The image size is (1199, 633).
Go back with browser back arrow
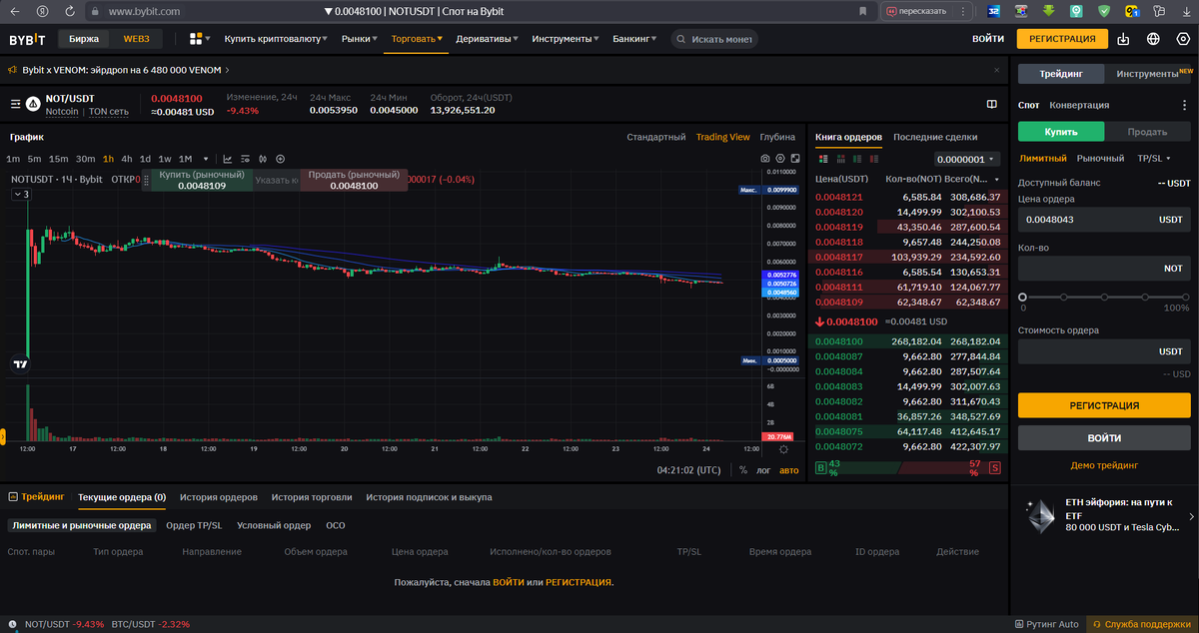pyautogui.click(x=14, y=11)
